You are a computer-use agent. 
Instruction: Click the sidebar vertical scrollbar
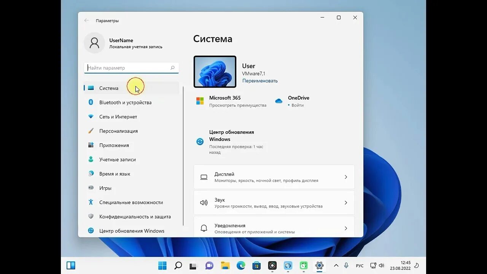click(183, 156)
